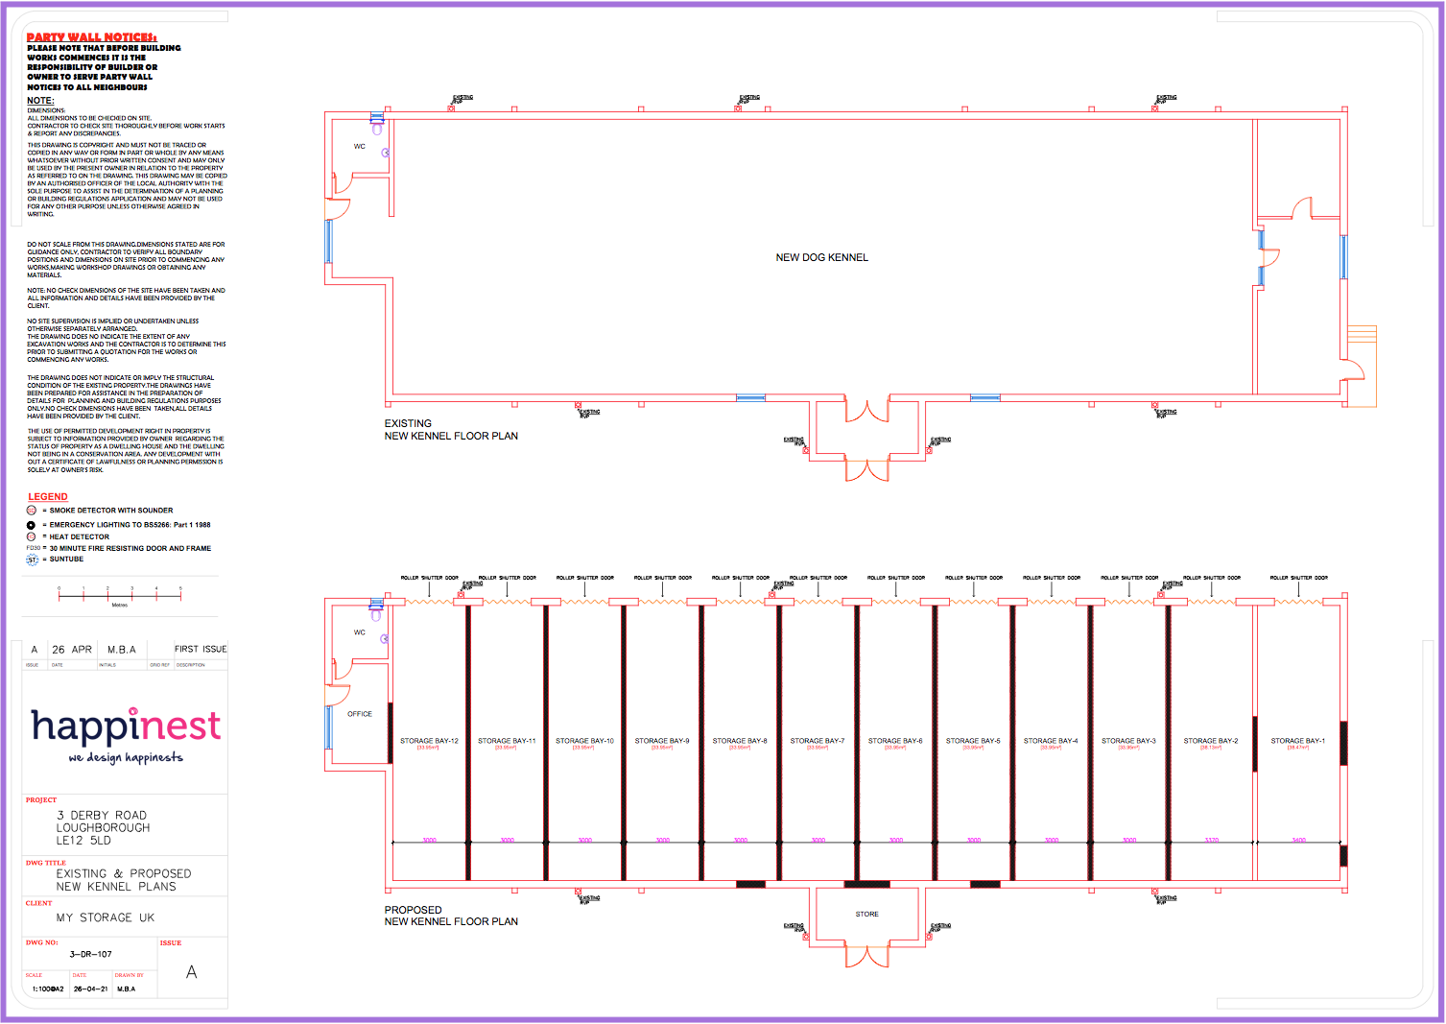Click drawing number '3-DR-107'
Screen dimensions: 1446x1024
[91, 955]
